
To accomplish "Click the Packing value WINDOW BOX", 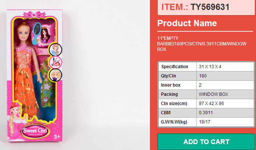I will click(x=214, y=94).
